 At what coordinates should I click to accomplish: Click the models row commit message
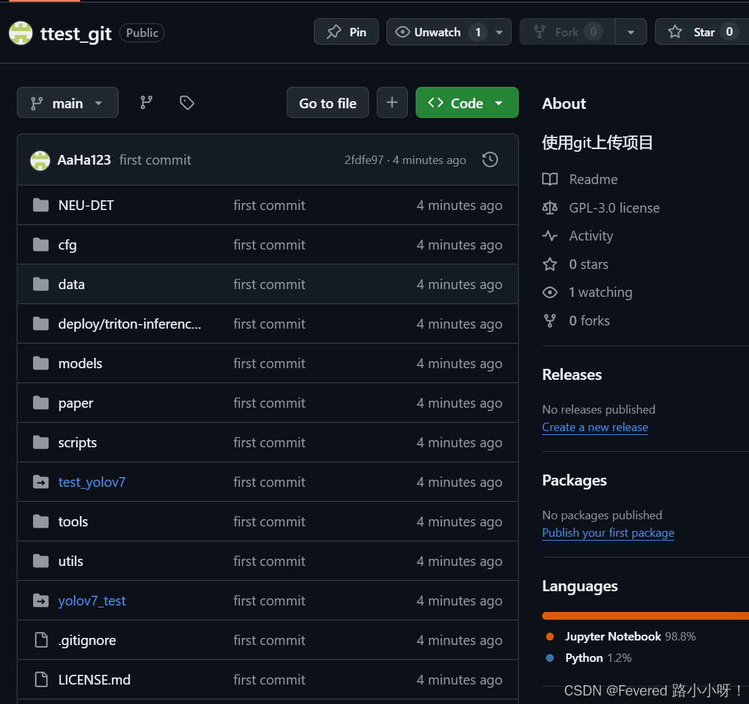click(269, 364)
